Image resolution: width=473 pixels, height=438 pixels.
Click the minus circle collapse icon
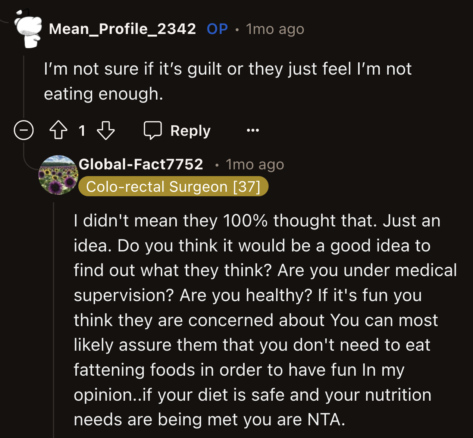click(24, 130)
